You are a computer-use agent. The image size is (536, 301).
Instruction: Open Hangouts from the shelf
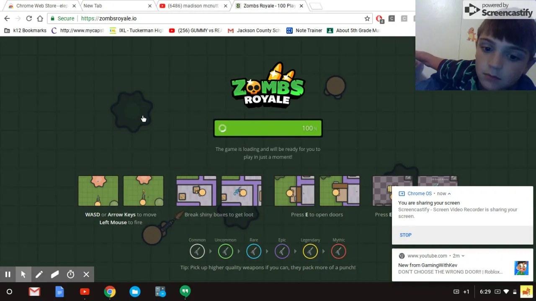point(185,292)
